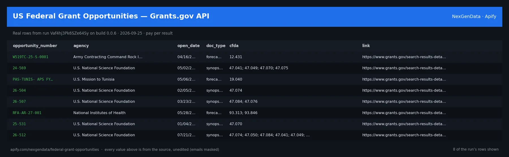
Task: Click the opportunity_number column header
Action: (x=35, y=46)
